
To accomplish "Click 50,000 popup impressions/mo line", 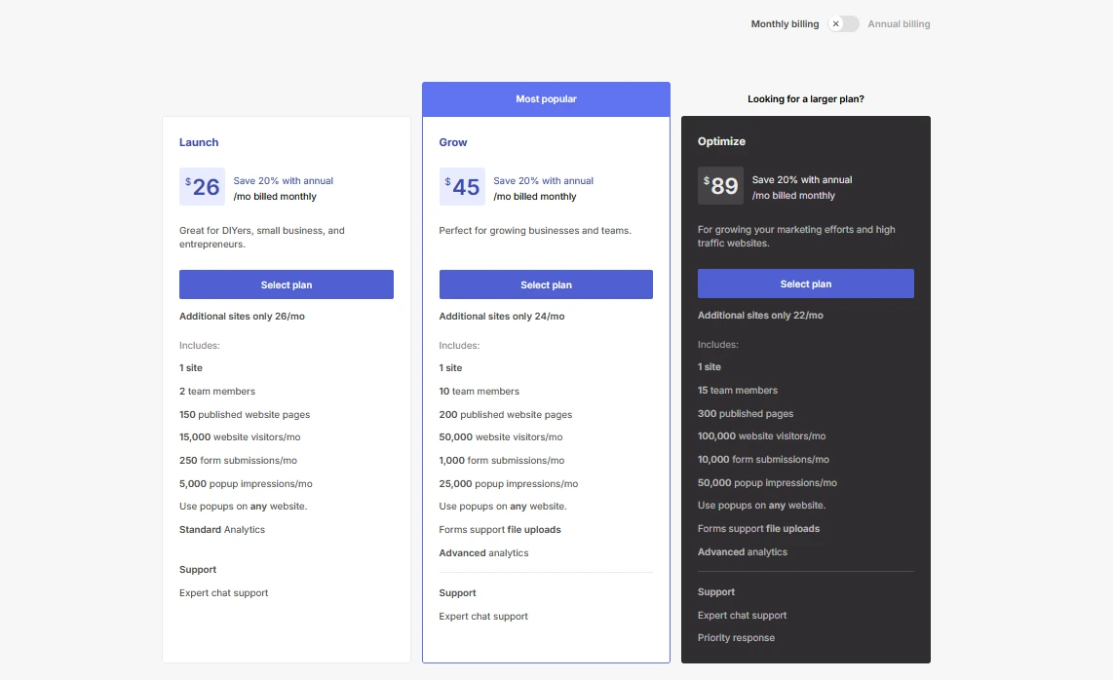I will 767,482.
